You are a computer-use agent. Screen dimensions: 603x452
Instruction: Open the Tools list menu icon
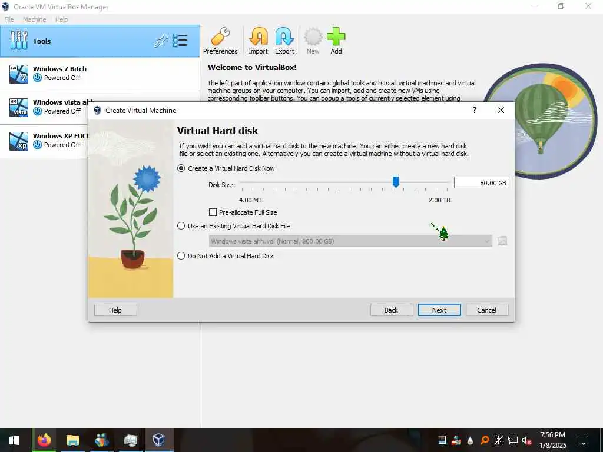point(180,41)
